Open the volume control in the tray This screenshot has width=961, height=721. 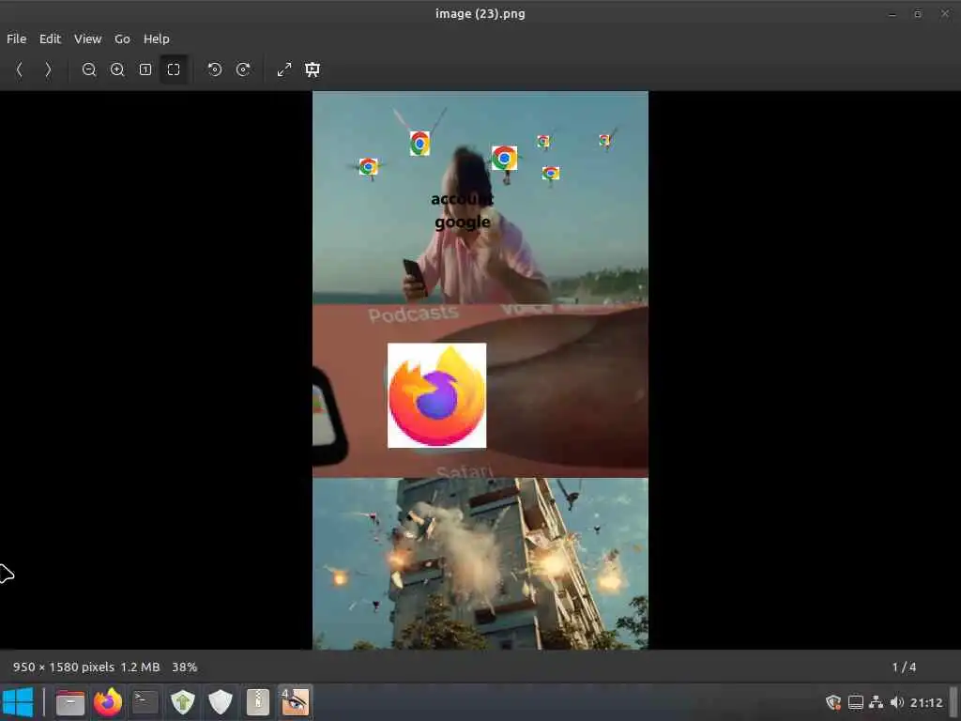pos(897,702)
